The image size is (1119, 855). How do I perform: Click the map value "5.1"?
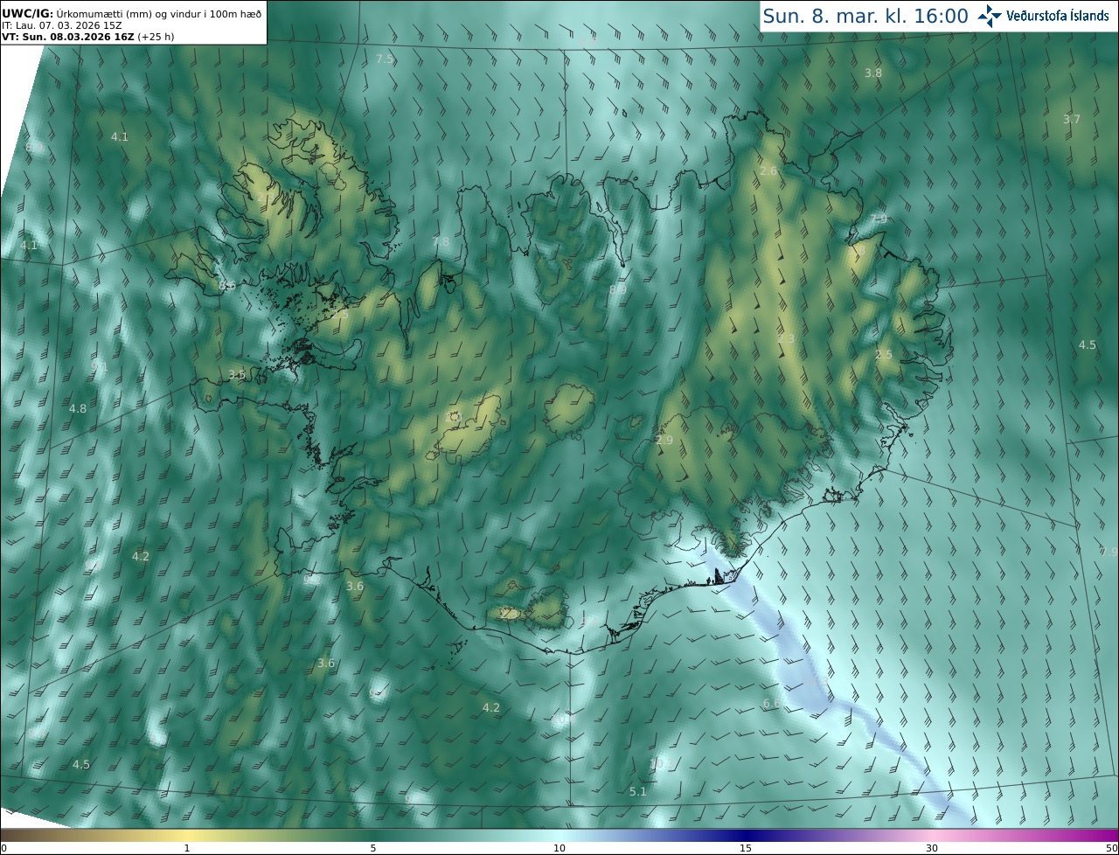(638, 791)
